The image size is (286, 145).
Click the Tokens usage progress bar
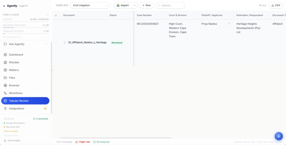[26, 22]
